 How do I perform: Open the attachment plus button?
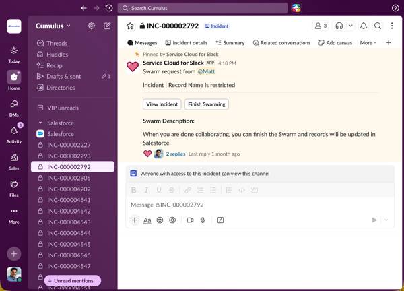pos(135,220)
